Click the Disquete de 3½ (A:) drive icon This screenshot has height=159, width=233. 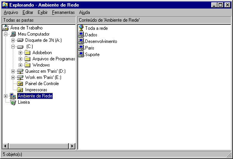click(x=20, y=40)
